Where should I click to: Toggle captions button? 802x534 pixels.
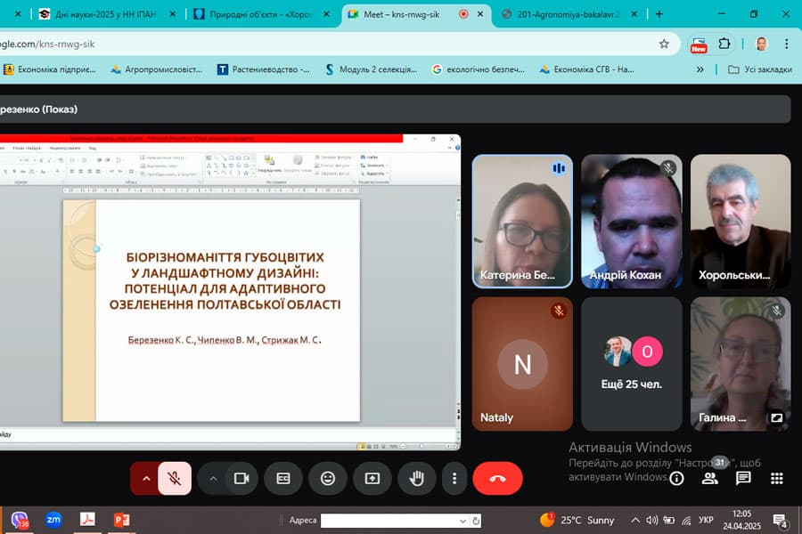coord(283,478)
